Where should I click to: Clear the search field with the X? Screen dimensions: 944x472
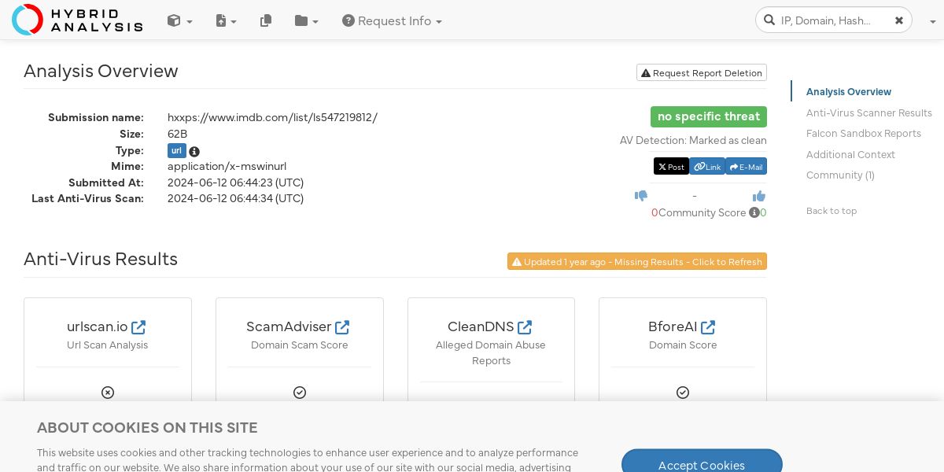point(899,20)
